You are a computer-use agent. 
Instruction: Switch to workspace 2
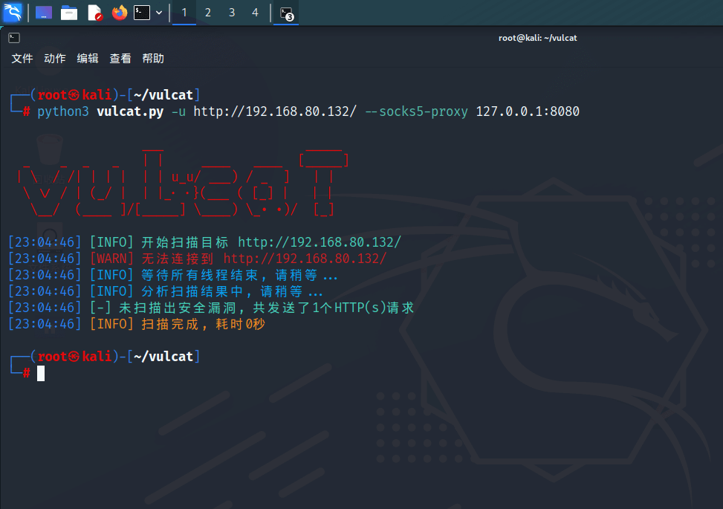pos(208,13)
